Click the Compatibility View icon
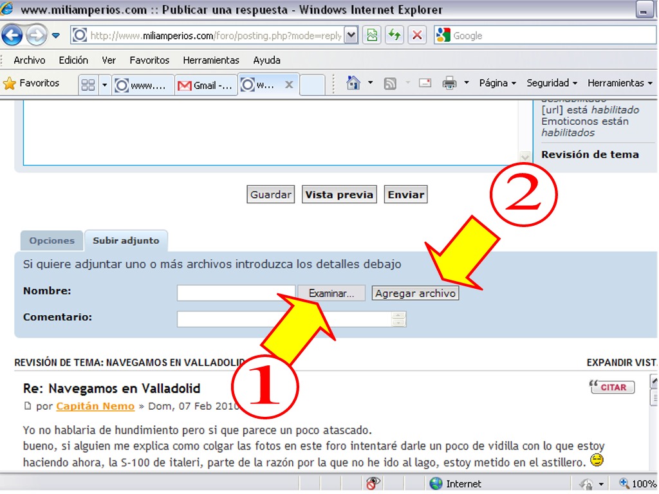This screenshot has height=494, width=659. [371, 35]
